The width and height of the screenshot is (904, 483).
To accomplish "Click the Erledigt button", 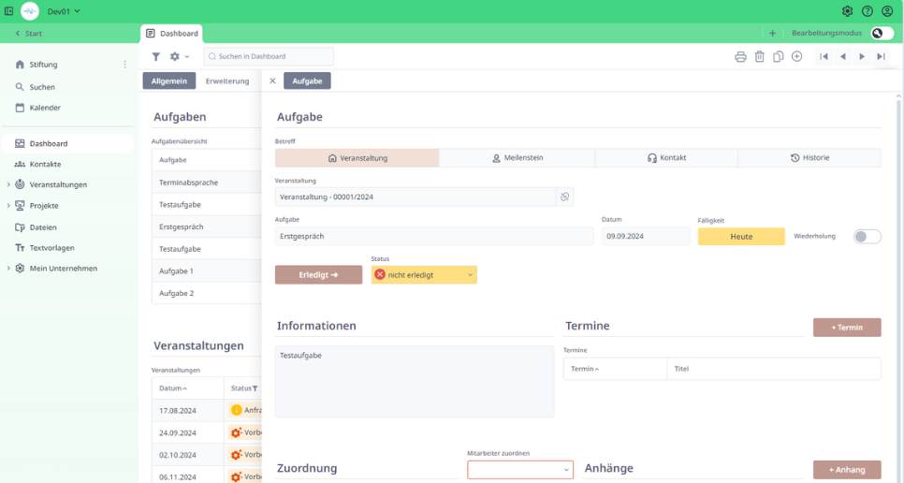I will click(318, 275).
